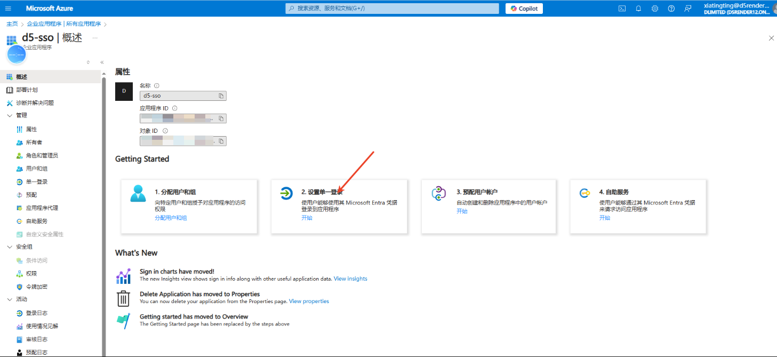Click 开始 under 预配用户帐户 card
Image resolution: width=777 pixels, height=357 pixels.
pyautogui.click(x=462, y=211)
